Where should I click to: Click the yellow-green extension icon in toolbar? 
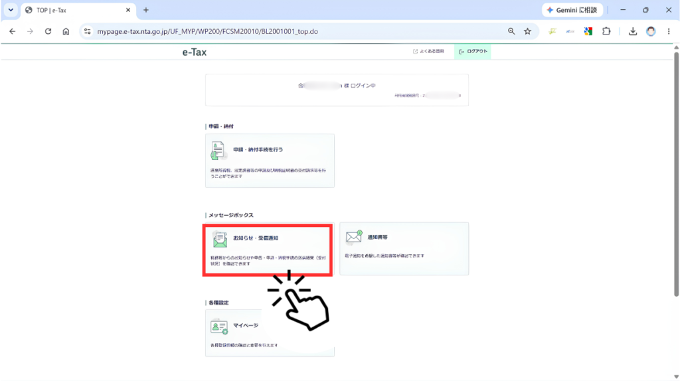click(552, 31)
